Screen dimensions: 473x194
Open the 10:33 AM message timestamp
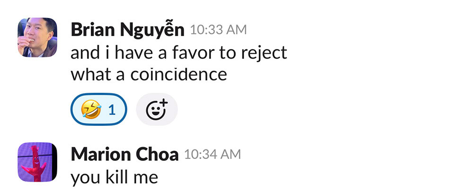(218, 30)
